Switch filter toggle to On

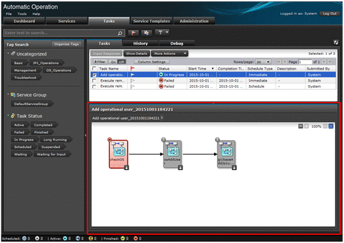pyautogui.click(x=113, y=62)
